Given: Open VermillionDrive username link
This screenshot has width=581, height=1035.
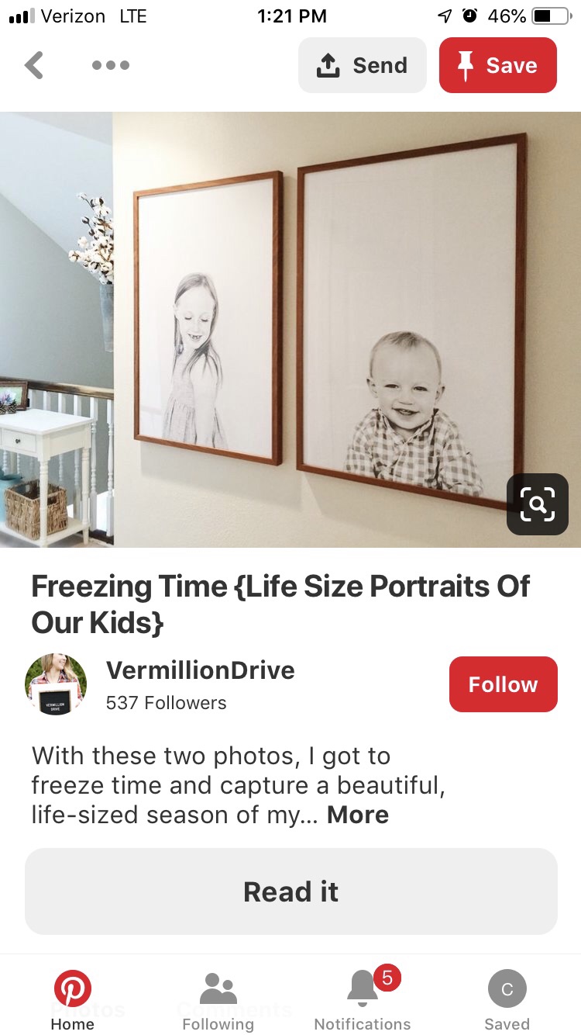Looking at the screenshot, I should pos(201,670).
